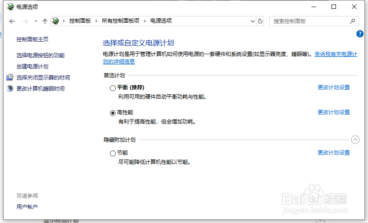The width and height of the screenshot is (368, 223).
Task: Change plan settings for 节能 plan
Action: coord(334,153)
